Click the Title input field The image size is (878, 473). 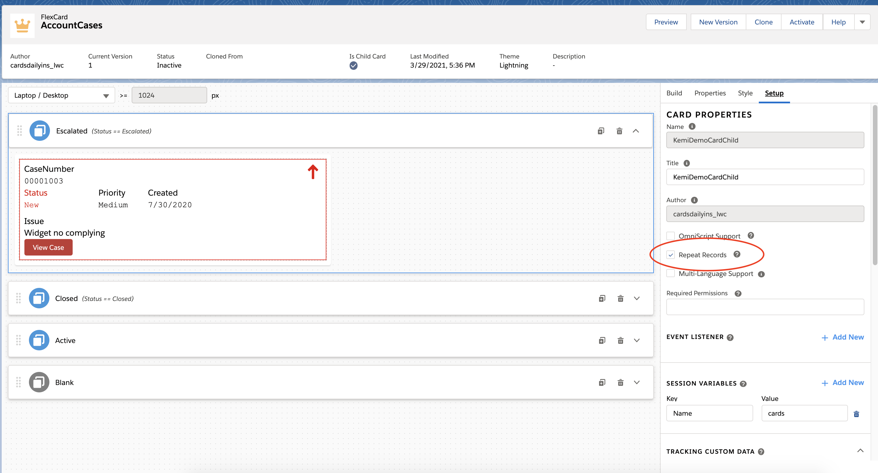coord(765,177)
